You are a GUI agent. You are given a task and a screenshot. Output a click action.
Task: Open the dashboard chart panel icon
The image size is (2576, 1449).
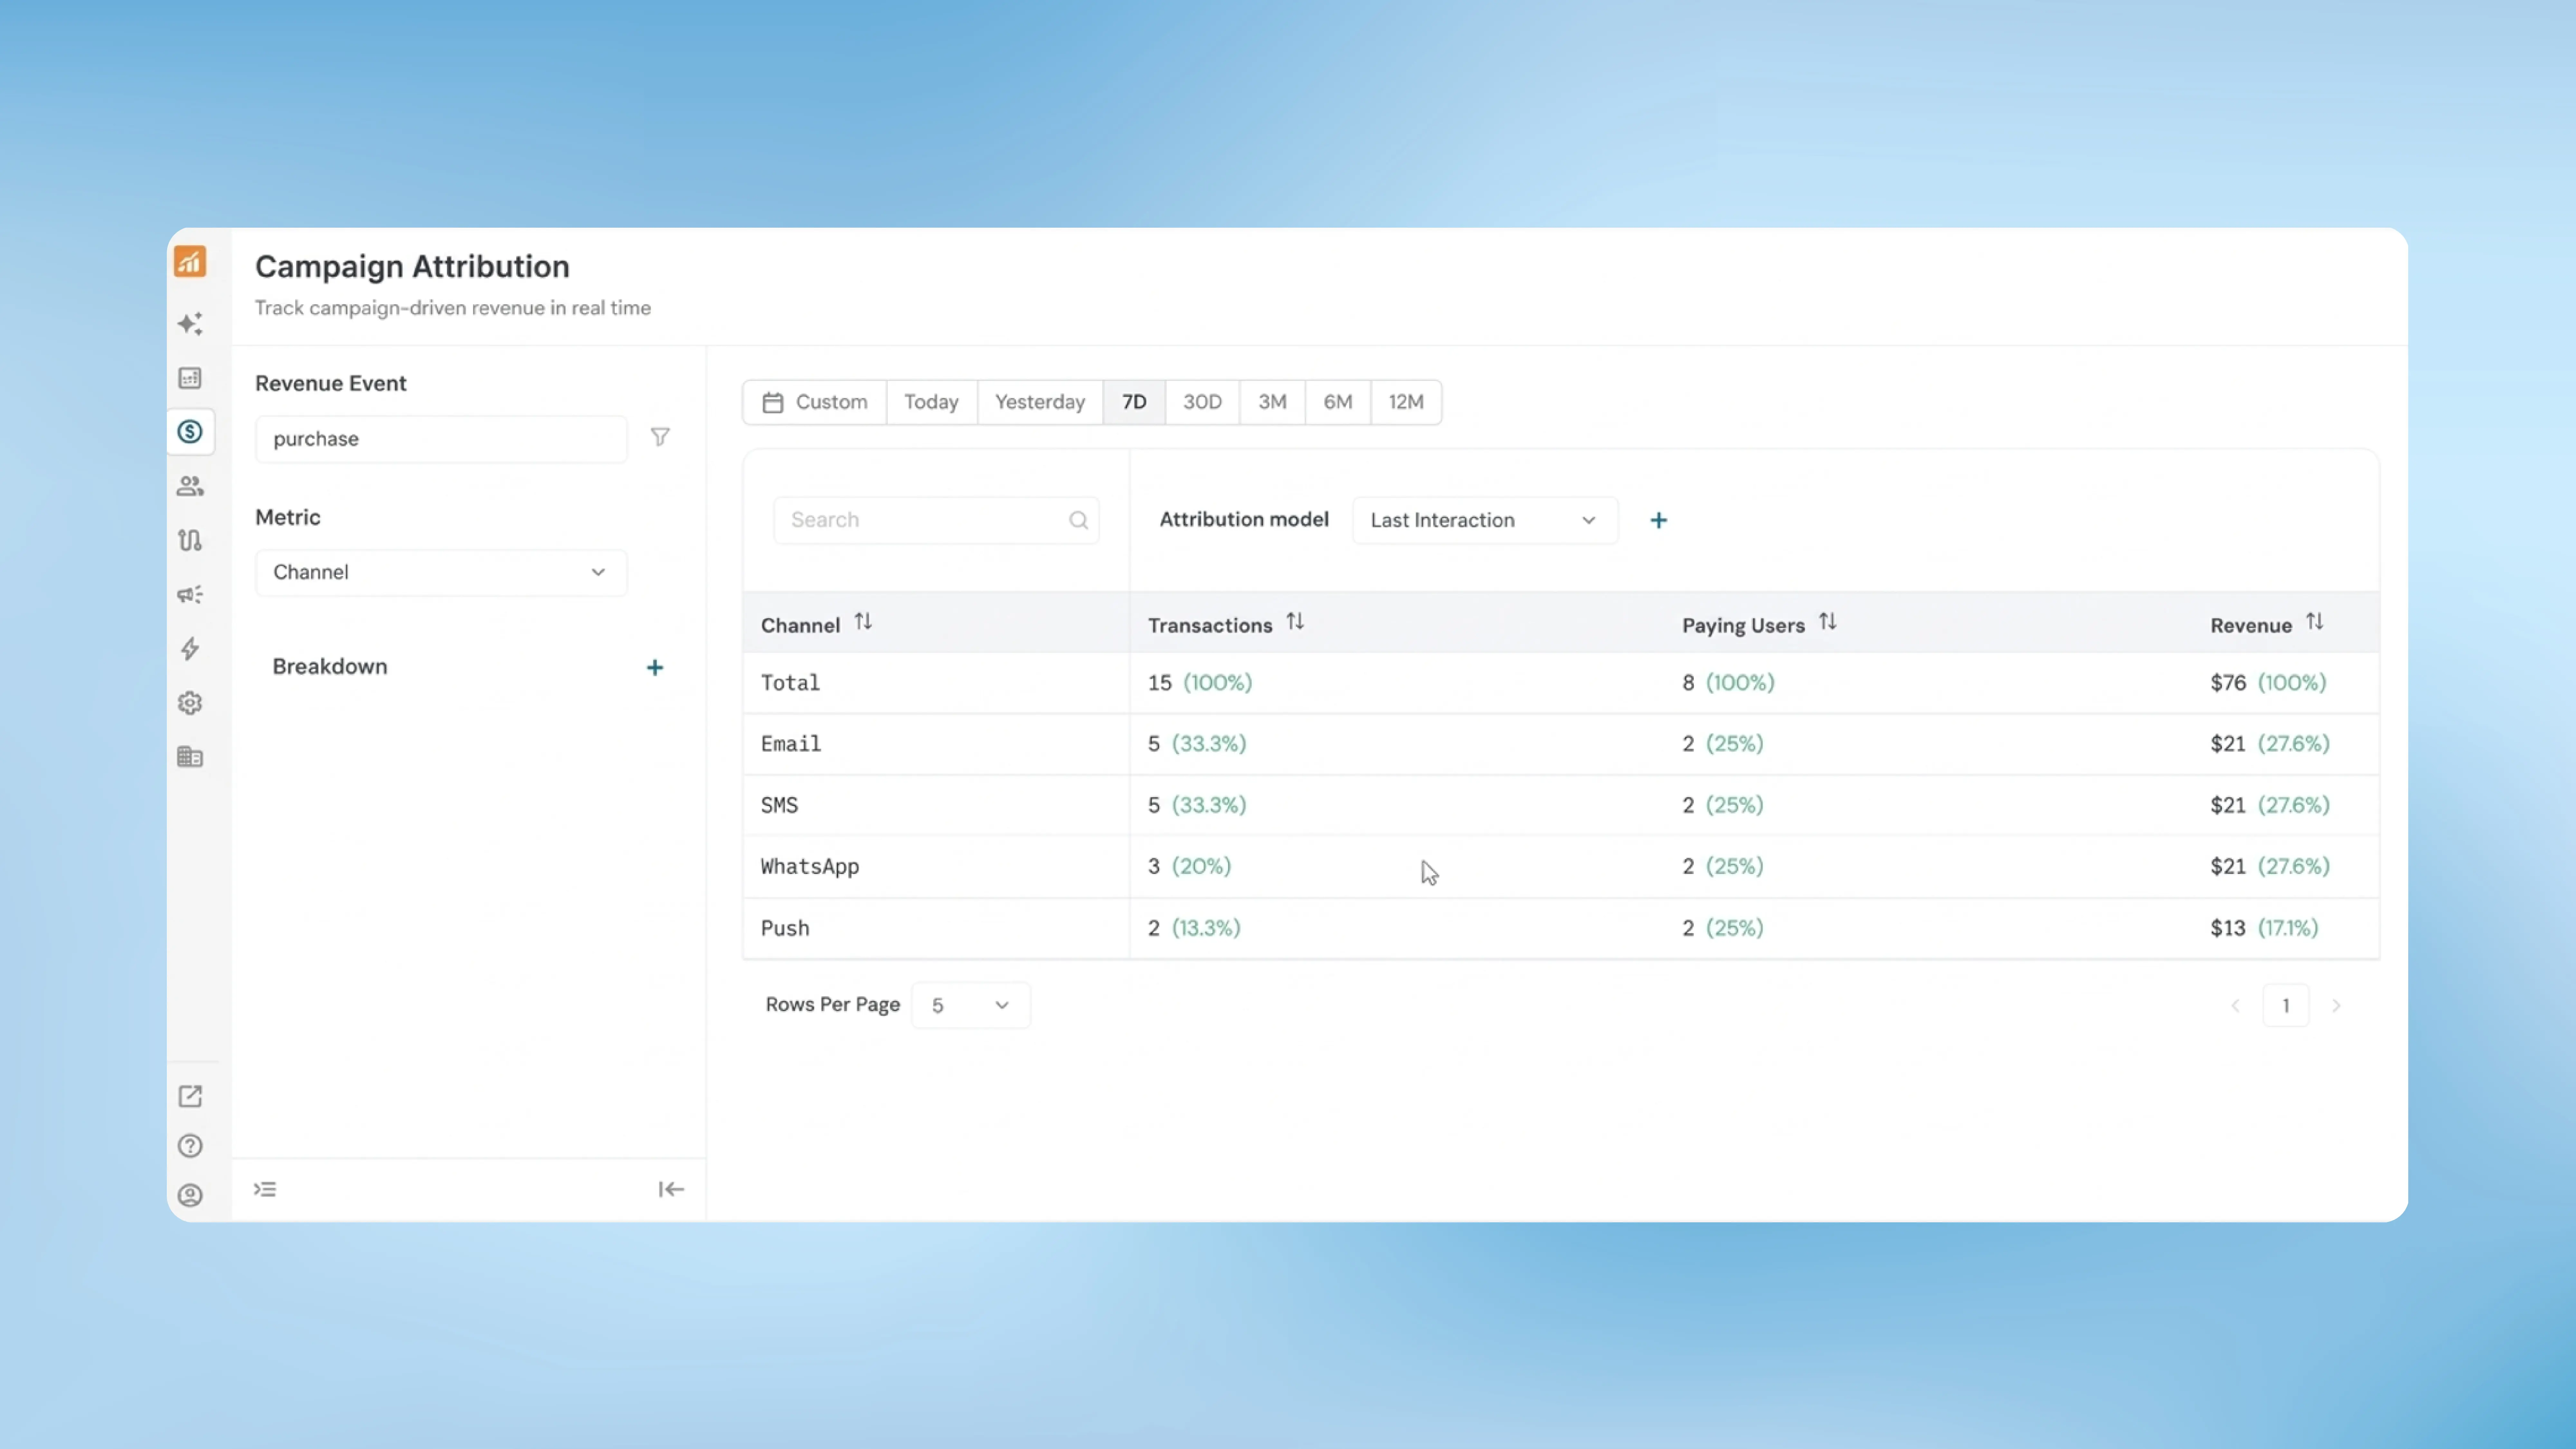pyautogui.click(x=190, y=378)
